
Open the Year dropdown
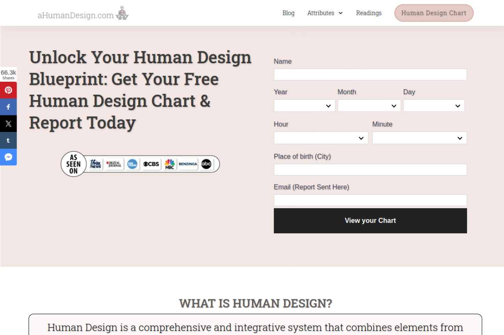click(x=304, y=106)
